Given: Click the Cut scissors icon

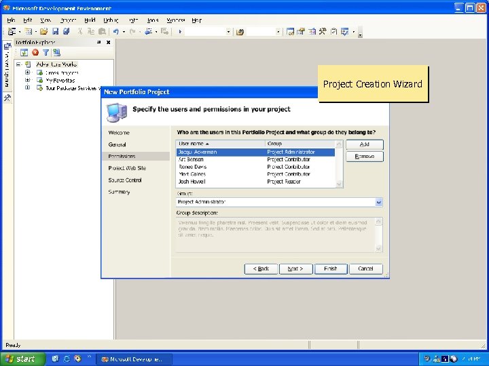Looking at the screenshot, I should [x=80, y=31].
